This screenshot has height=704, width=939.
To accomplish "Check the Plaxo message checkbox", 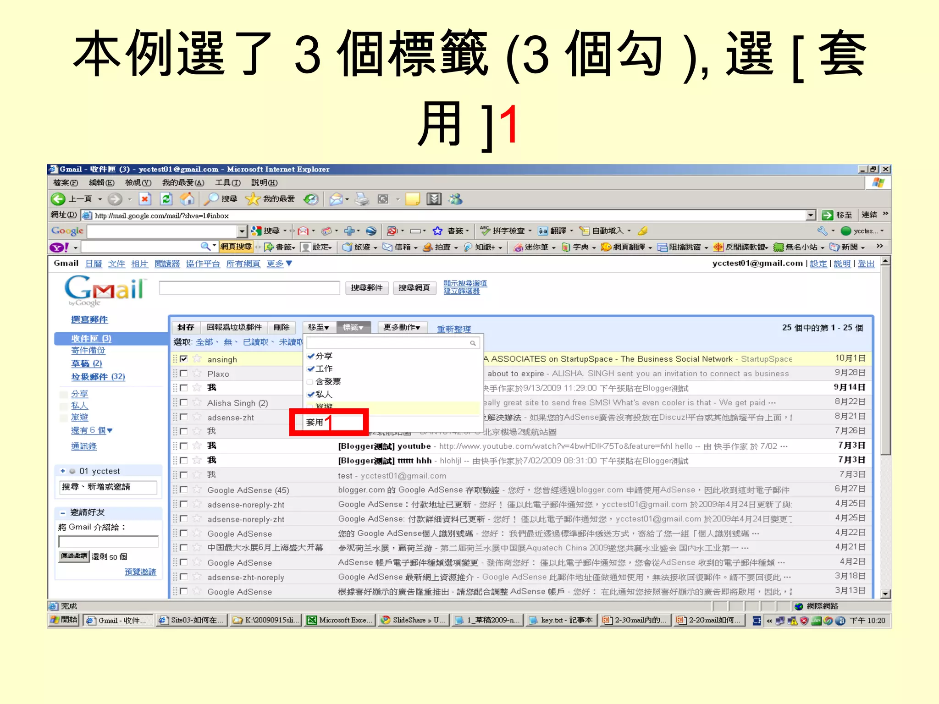I will point(184,374).
